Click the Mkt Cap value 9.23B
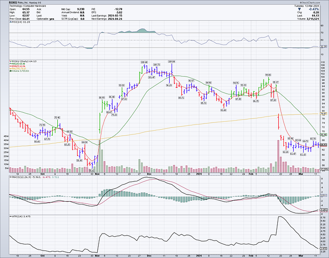 (x=81, y=9)
